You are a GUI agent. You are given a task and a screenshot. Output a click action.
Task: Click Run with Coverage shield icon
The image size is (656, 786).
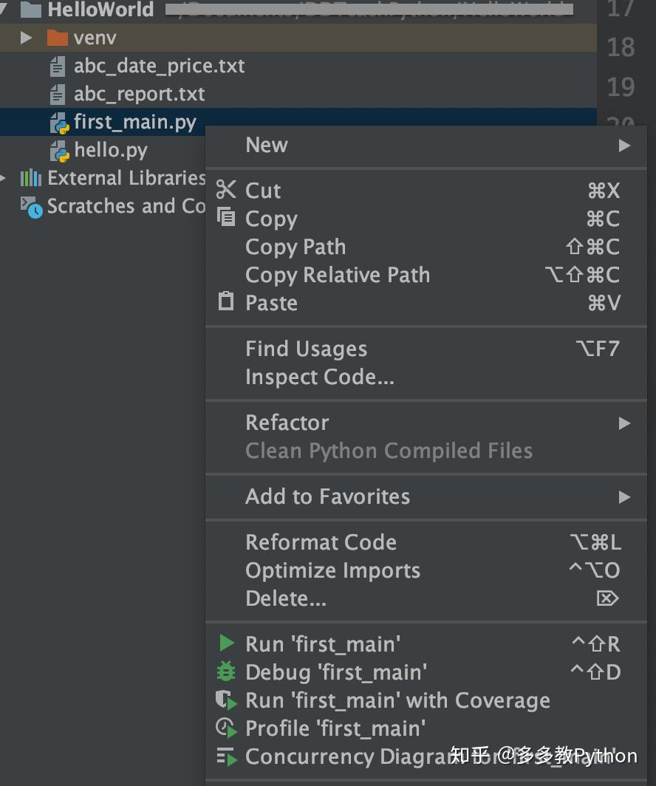click(225, 700)
